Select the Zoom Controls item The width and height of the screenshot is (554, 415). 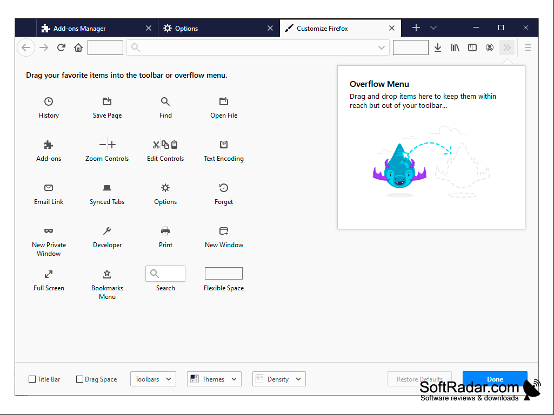click(x=107, y=151)
